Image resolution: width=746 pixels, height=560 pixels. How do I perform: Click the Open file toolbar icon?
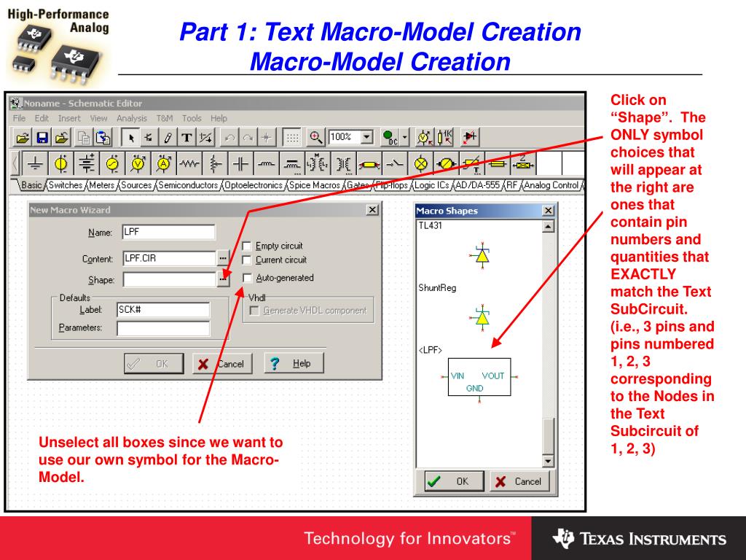pos(23,138)
